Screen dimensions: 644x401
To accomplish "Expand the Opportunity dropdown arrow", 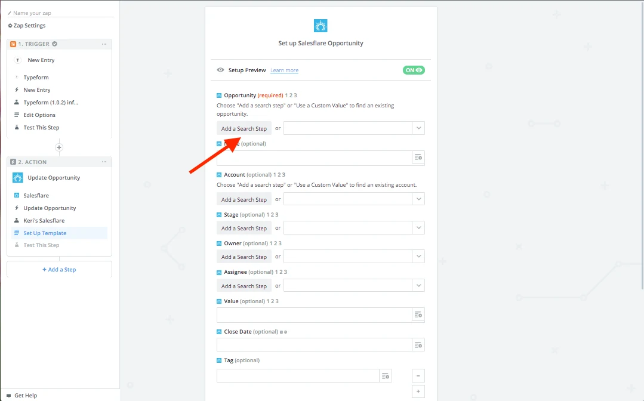I will [x=418, y=128].
